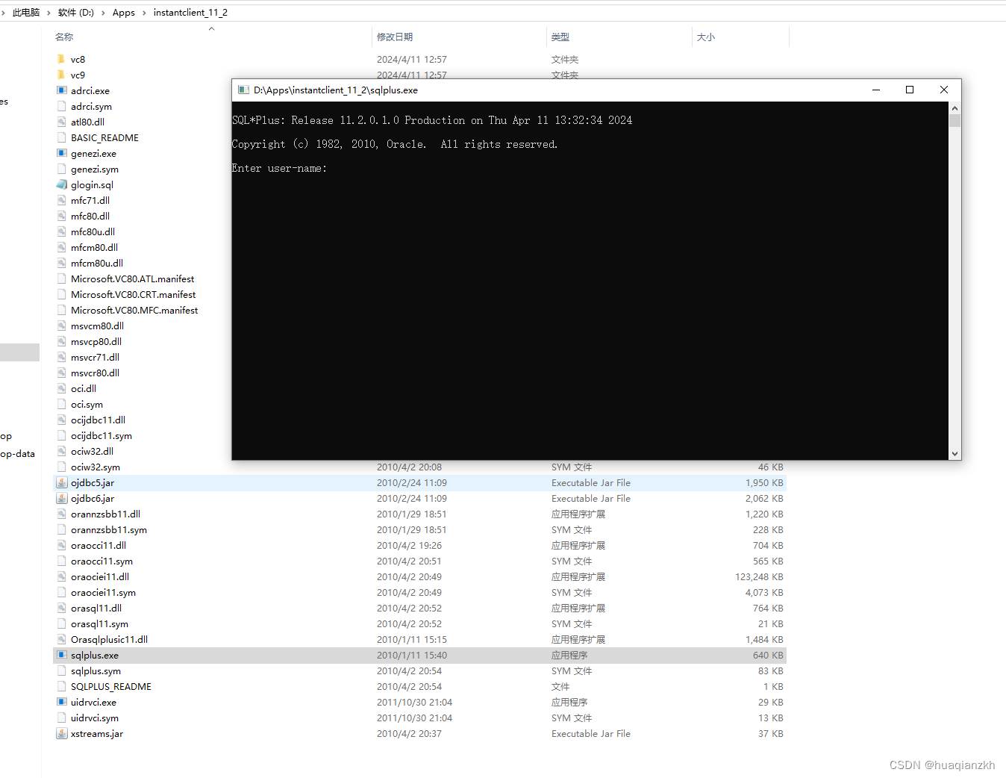Open the ojdbc6.jar Java archive icon

61,498
